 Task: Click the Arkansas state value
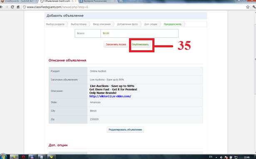[x=95, y=102]
